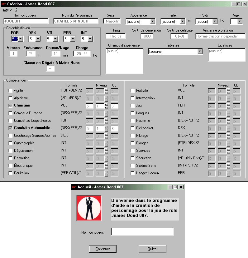Click the Points de génération value 3000
248x258 pixels.
[x=147, y=36]
